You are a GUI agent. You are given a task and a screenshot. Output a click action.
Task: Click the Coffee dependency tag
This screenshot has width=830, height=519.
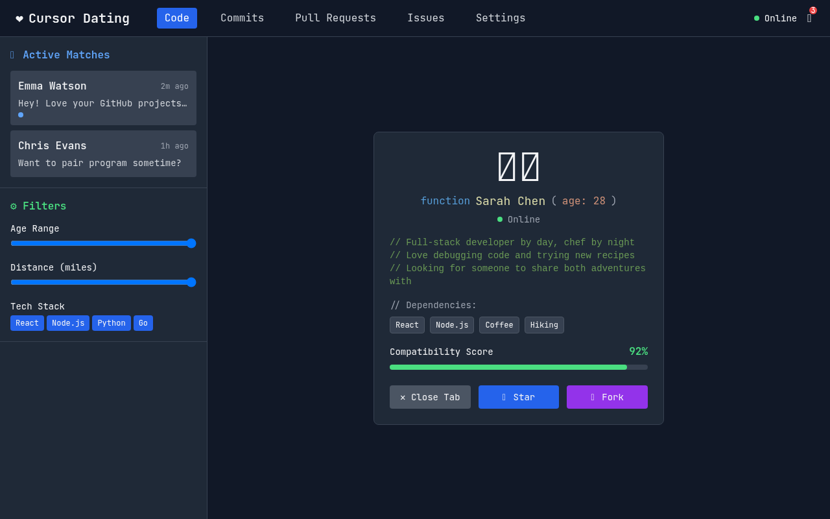499,325
